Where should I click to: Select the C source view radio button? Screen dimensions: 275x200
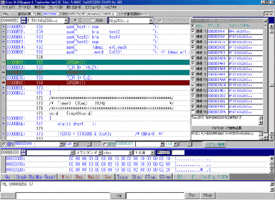click(x=75, y=20)
